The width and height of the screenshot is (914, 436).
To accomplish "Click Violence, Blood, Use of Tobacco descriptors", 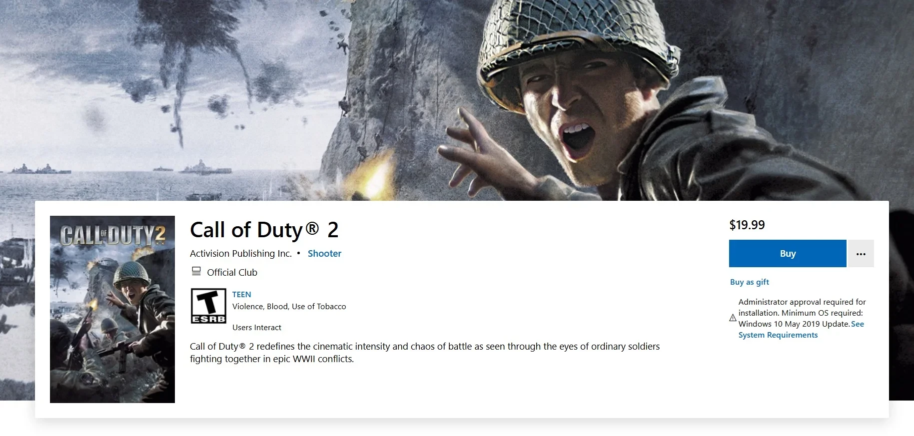I will tap(289, 307).
